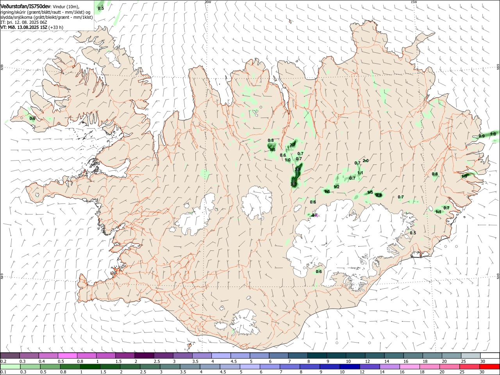Click the pale periwinkle 4 snow legend swatch
Screen dimensions: 500x375
(x=221, y=355)
